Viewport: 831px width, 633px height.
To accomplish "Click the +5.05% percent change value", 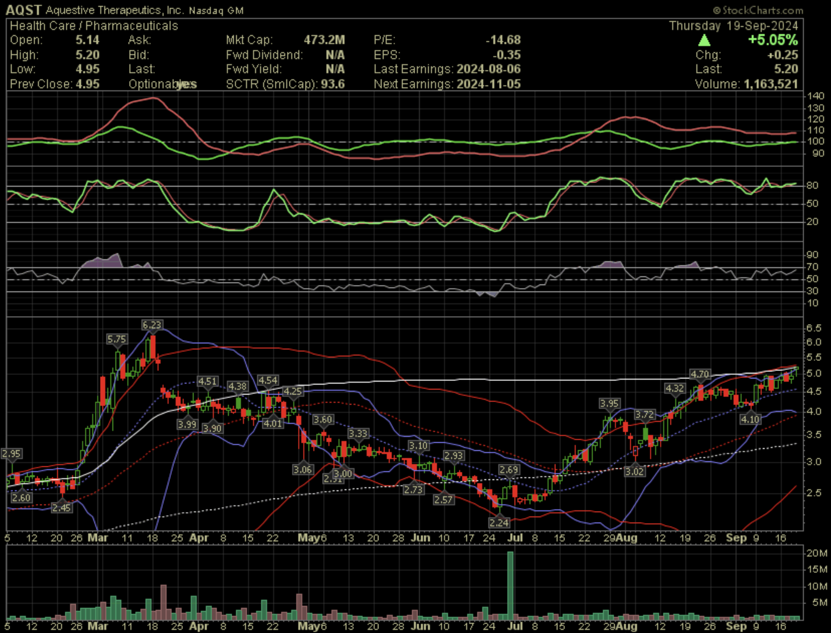I will [x=773, y=40].
